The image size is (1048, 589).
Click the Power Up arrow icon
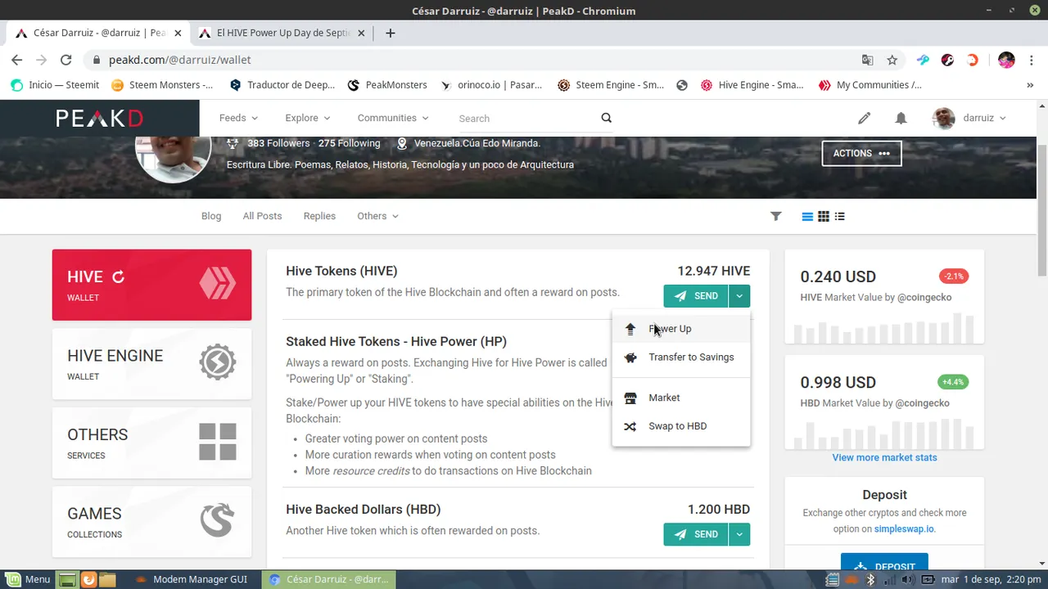[630, 329]
